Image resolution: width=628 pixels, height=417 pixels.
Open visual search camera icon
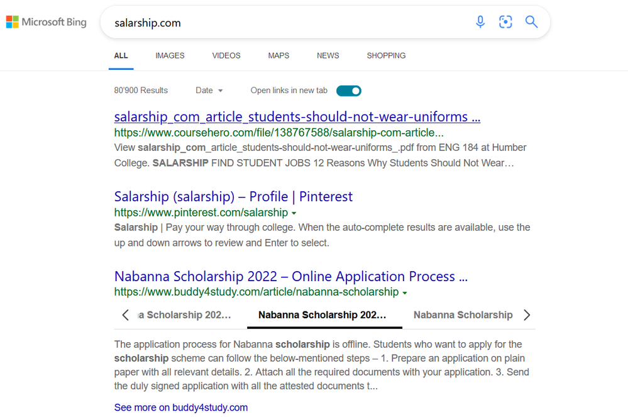pos(505,23)
